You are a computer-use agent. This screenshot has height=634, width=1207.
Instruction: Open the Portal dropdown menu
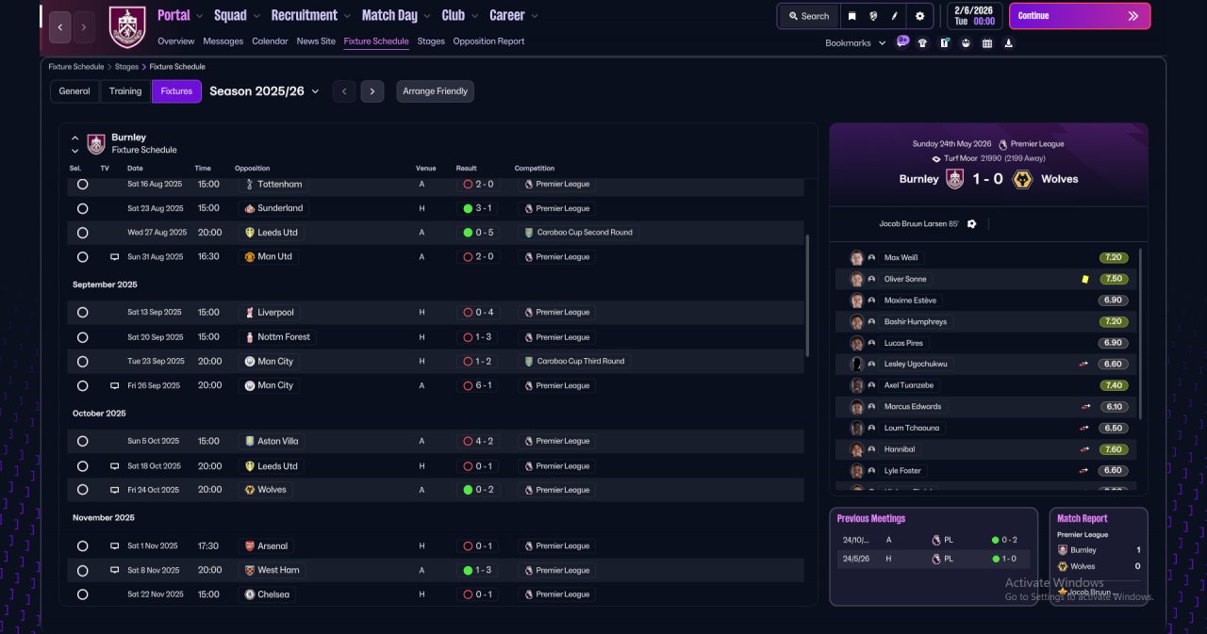tap(180, 15)
